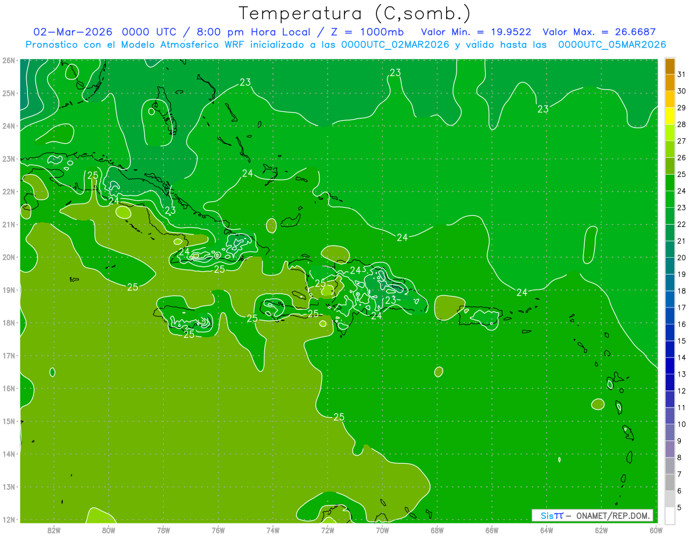This screenshot has width=697, height=538.
Task: Click the 13N latitude axis label
Action: pyautogui.click(x=8, y=487)
